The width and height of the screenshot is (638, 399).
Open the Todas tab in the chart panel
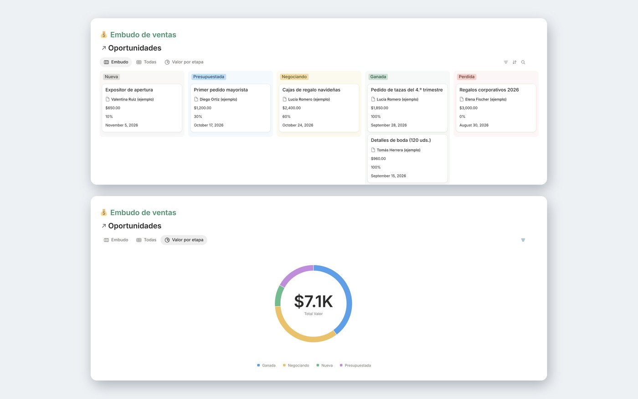(146, 240)
